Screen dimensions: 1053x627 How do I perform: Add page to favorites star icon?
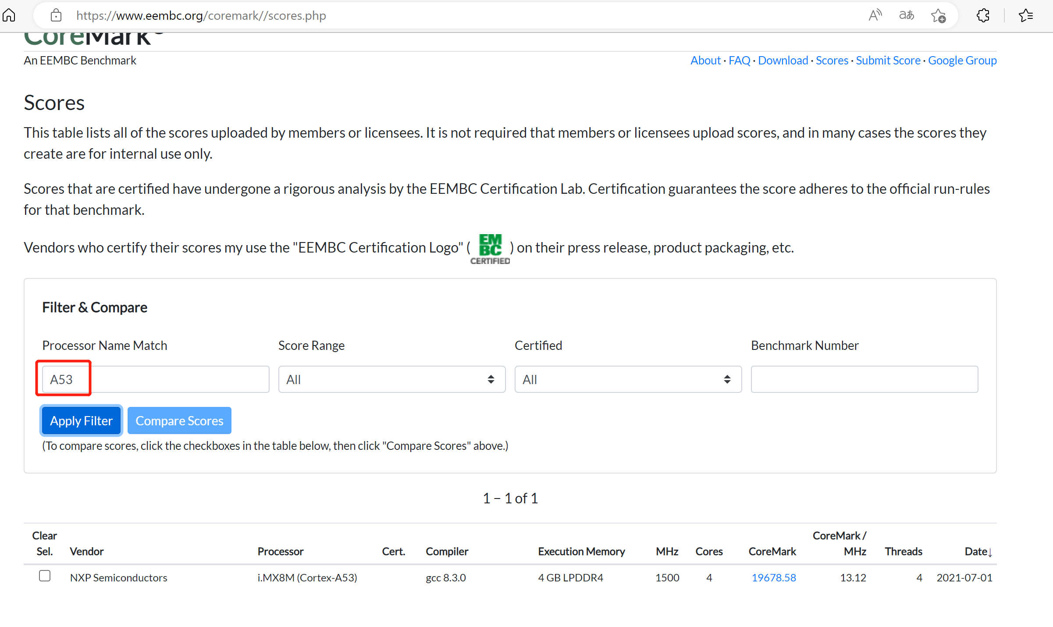[x=938, y=15]
